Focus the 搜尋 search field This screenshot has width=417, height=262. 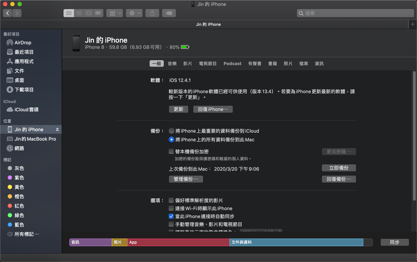pos(355,13)
